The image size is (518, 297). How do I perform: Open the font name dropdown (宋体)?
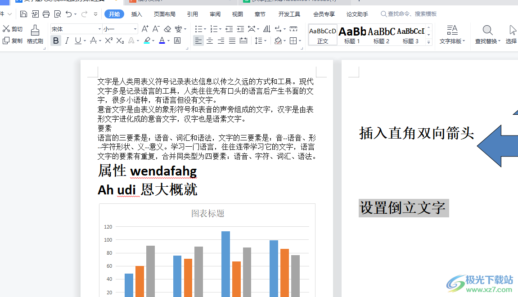tap(99, 29)
